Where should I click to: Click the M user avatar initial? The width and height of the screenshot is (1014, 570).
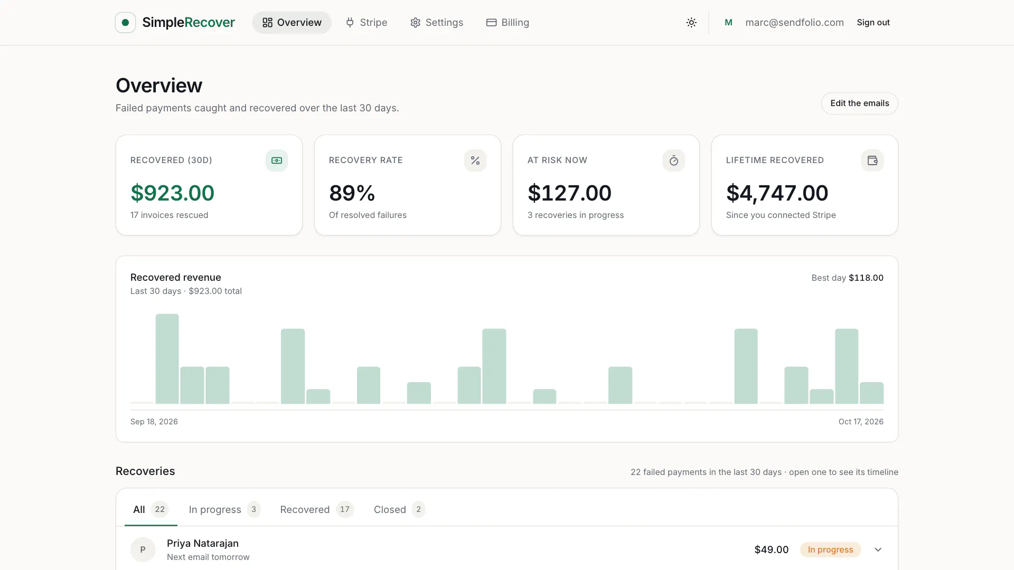click(728, 23)
